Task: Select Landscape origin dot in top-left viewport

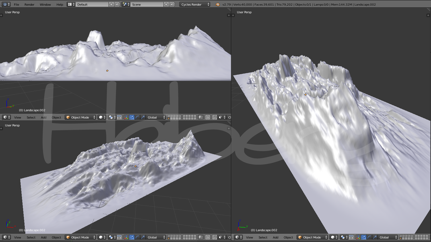Action: 107,71
